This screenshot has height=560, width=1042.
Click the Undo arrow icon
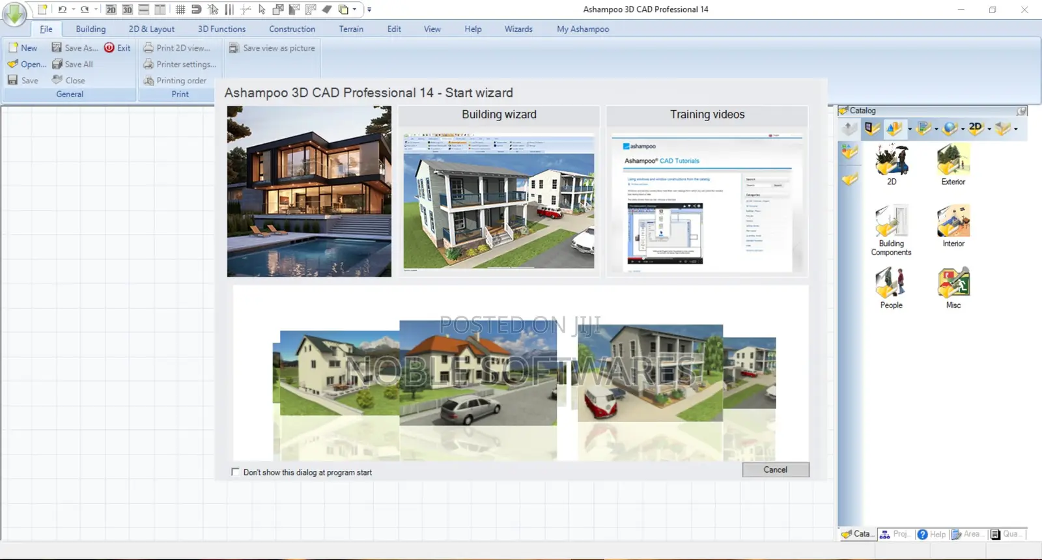pos(62,9)
